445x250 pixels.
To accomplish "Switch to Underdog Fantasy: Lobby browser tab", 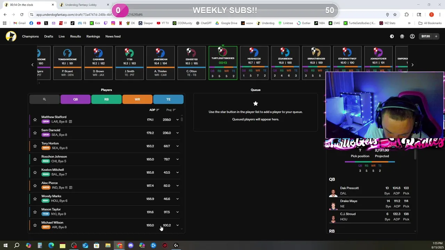I will [83, 5].
